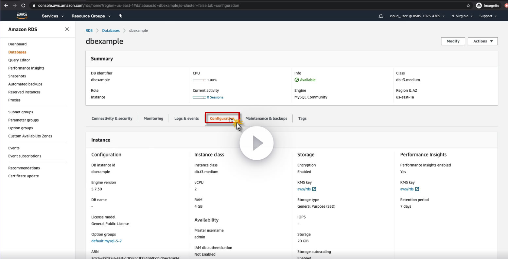
Task: Click the Current activity sessions bar
Action: coord(199,97)
